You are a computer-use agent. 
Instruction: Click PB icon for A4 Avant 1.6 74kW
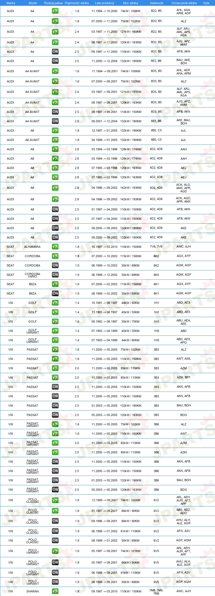[x=55, y=71]
